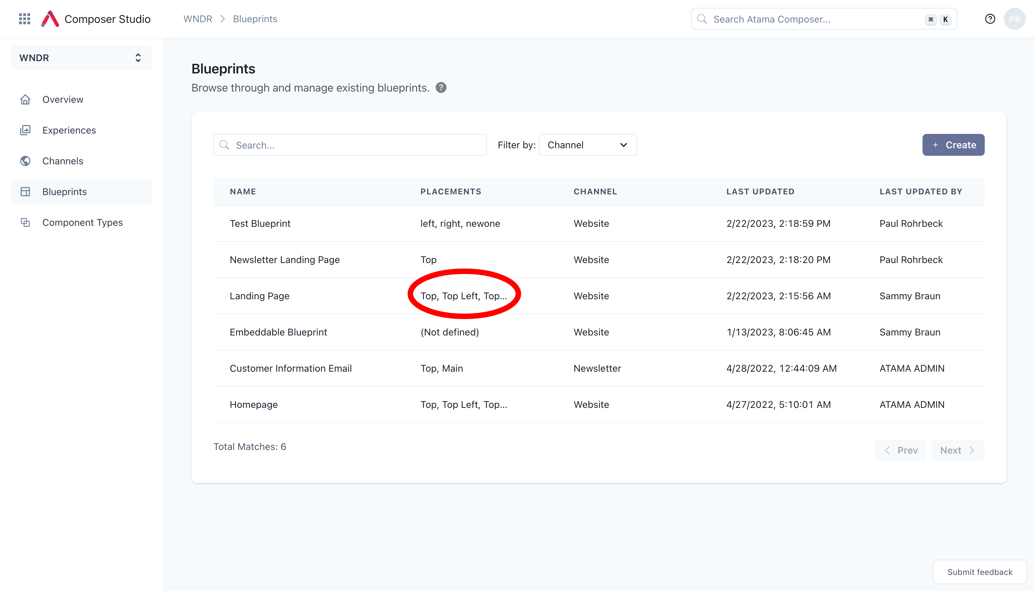
Task: Click the Experiences sidebar icon
Action: click(26, 130)
